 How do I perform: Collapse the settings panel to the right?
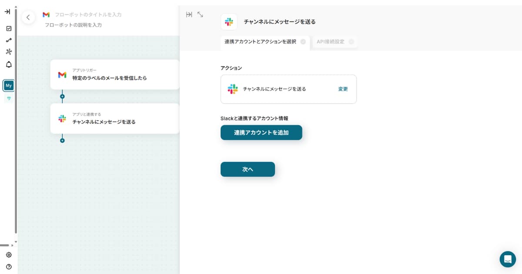coord(189,15)
